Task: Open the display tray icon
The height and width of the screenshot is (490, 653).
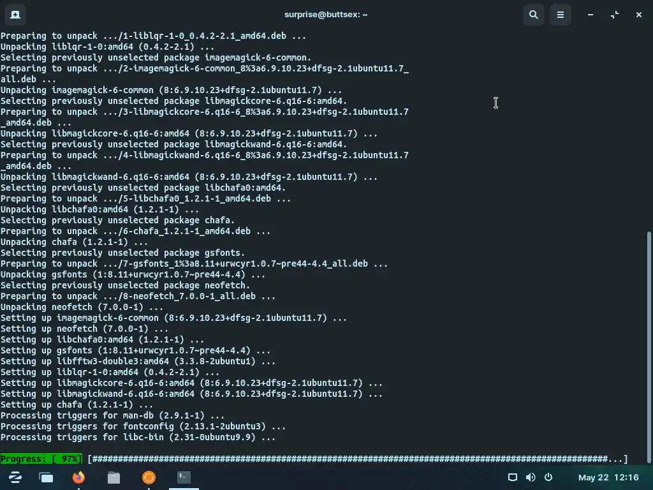Action: point(513,477)
